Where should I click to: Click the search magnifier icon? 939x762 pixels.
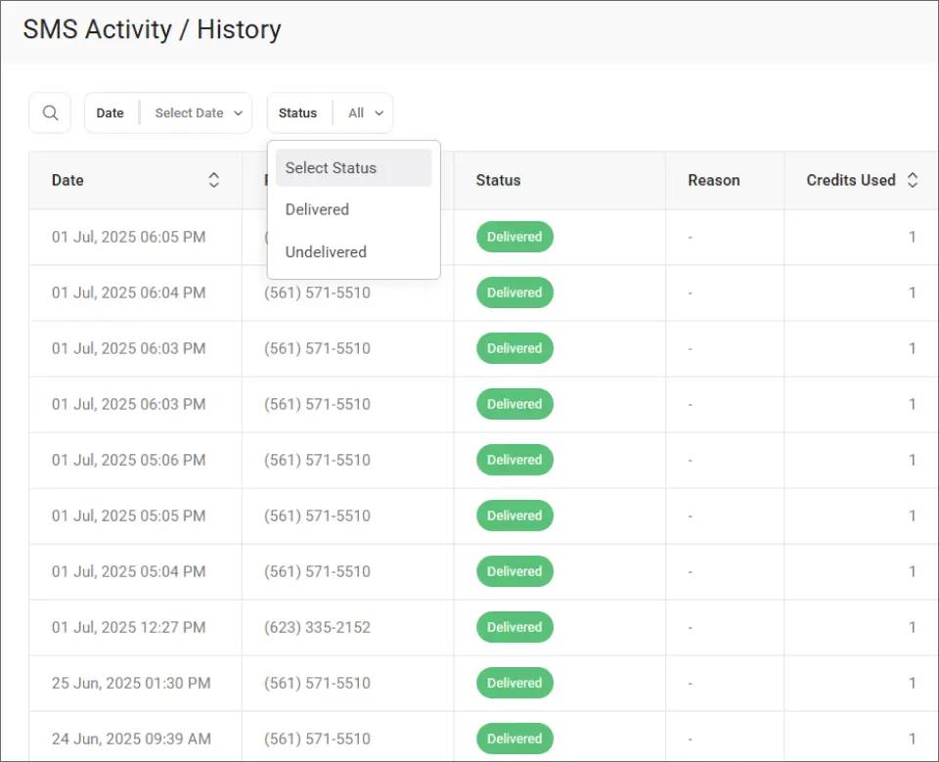coord(49,112)
